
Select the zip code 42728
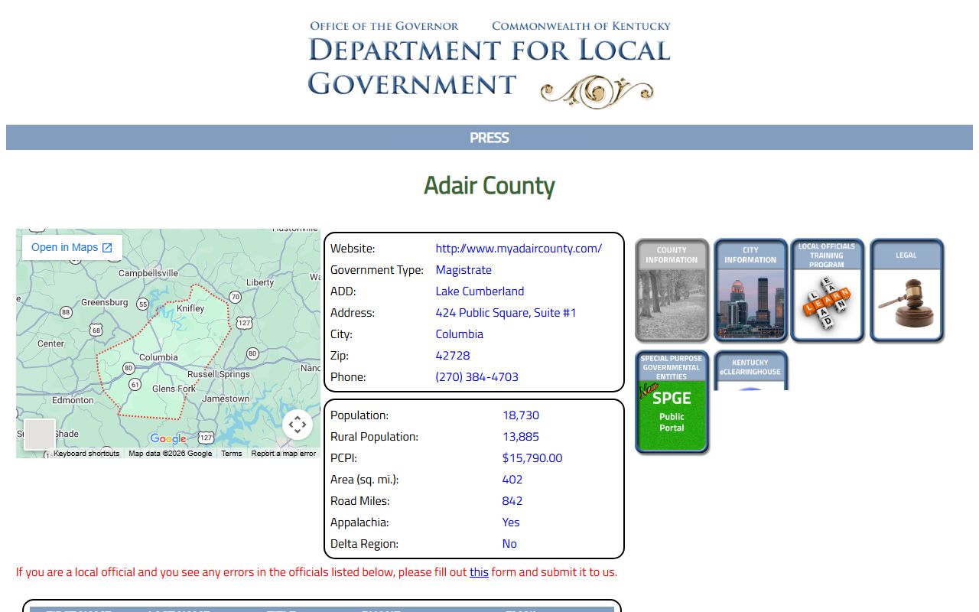(453, 356)
